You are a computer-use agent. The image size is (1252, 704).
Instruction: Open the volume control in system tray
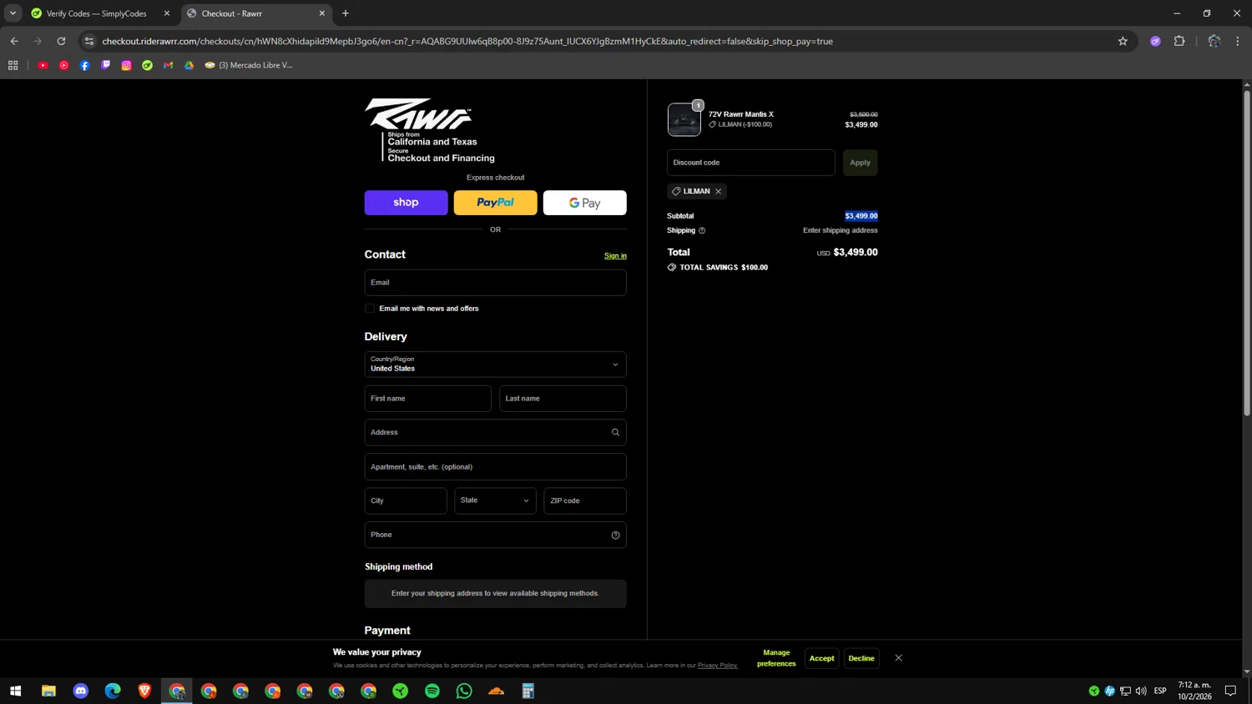coord(1141,691)
